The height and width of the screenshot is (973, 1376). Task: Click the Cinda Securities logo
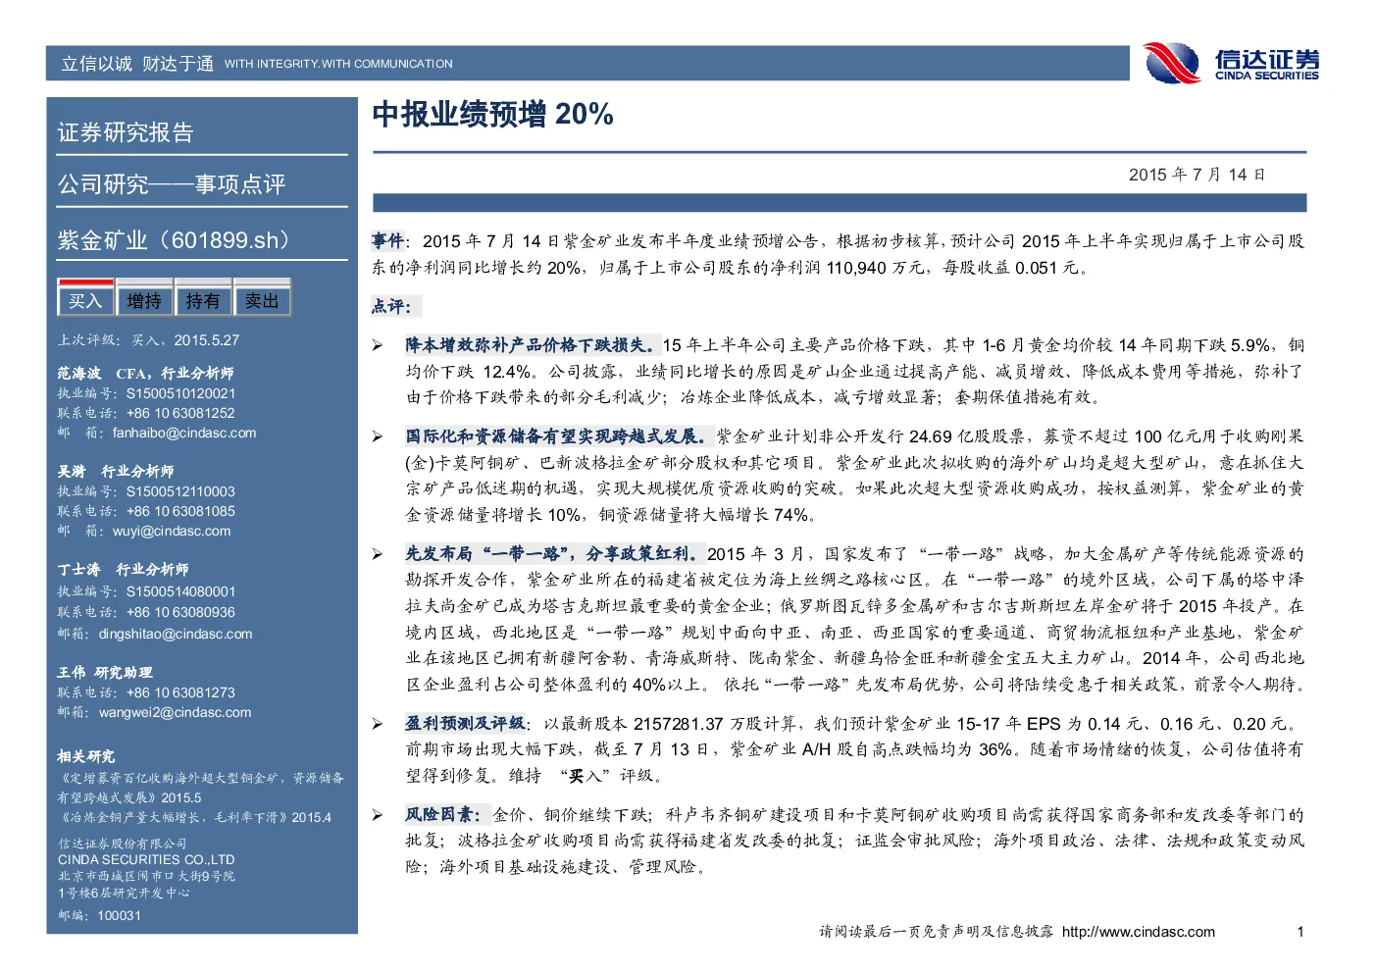[x=1232, y=63]
